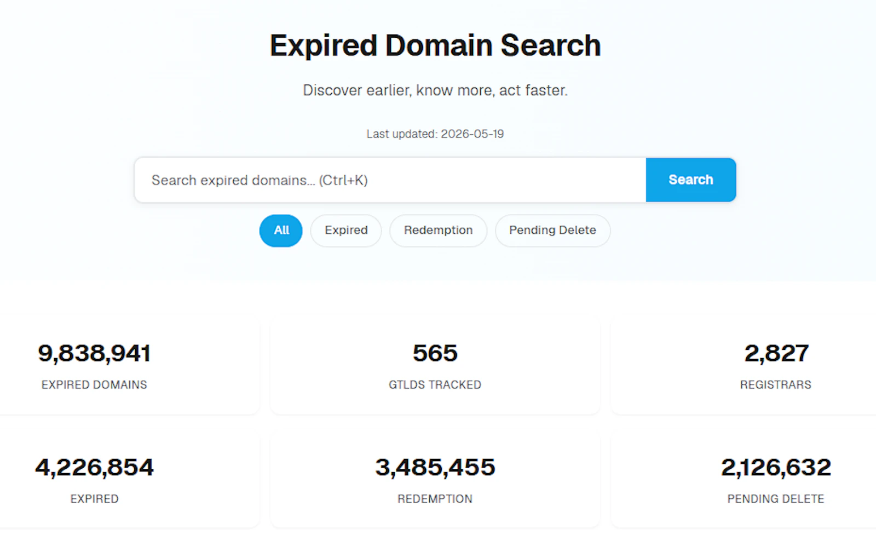Viewport: 876px width, 535px height.
Task: Click the REDEMPTION label under 3,485,455
Action: click(435, 499)
